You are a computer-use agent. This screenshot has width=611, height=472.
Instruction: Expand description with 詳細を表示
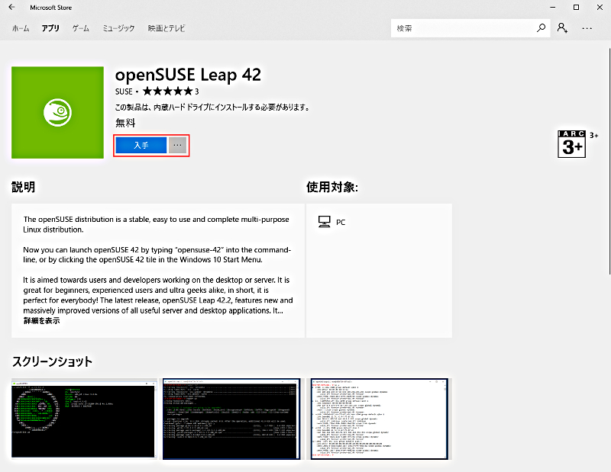click(x=42, y=320)
